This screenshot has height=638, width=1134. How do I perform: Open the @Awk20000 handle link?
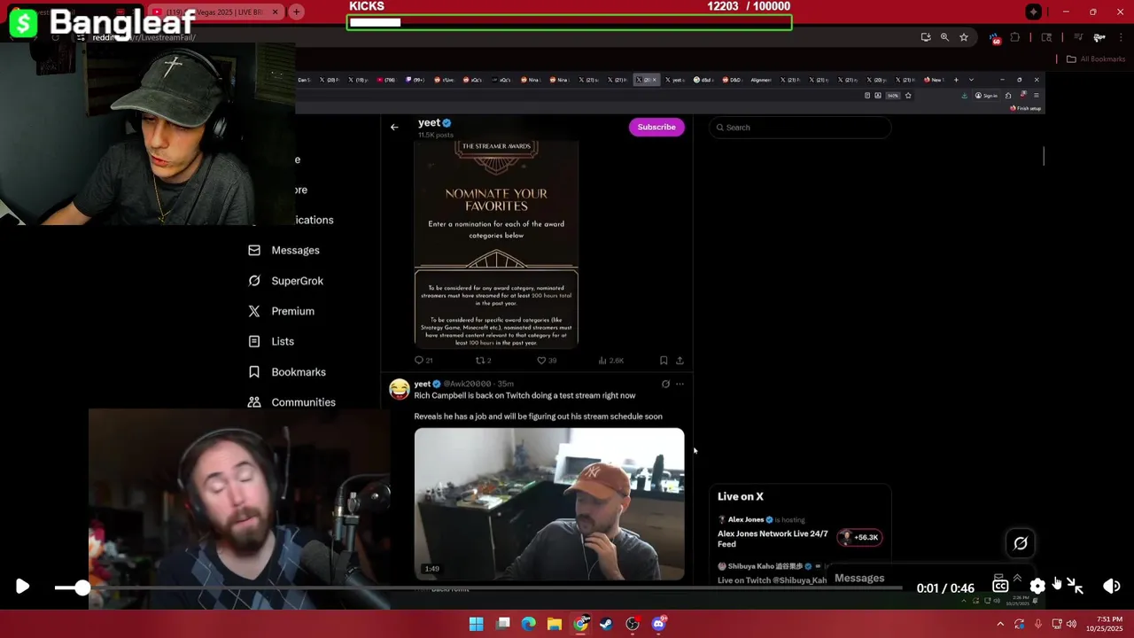(467, 384)
